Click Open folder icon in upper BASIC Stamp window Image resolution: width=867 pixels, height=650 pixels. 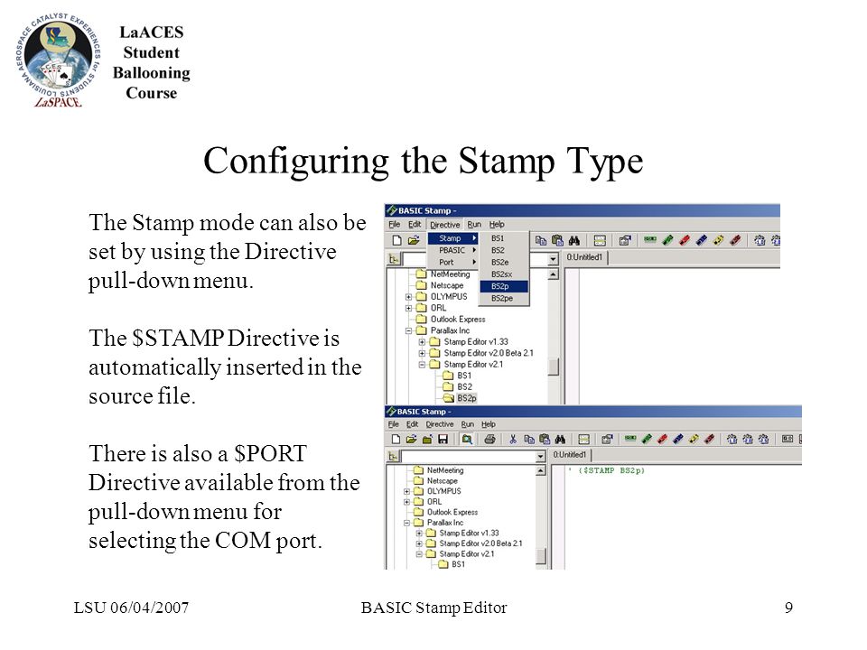coord(414,240)
